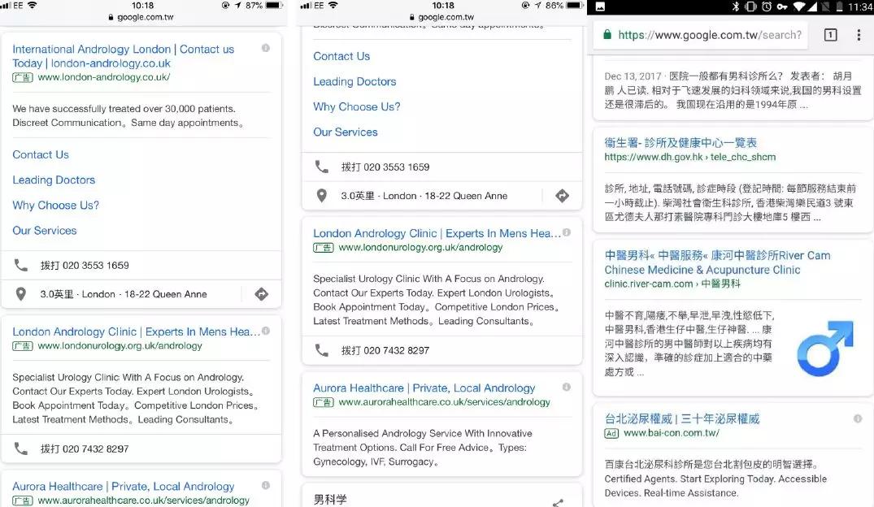Open www.london-andrology.co.uk/ URL in left screenshot
Viewport: 874px width, 507px height.
click(104, 77)
